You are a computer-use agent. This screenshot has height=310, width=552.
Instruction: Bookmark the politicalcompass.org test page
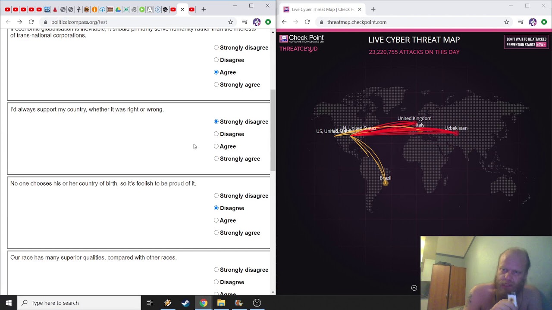(x=230, y=22)
